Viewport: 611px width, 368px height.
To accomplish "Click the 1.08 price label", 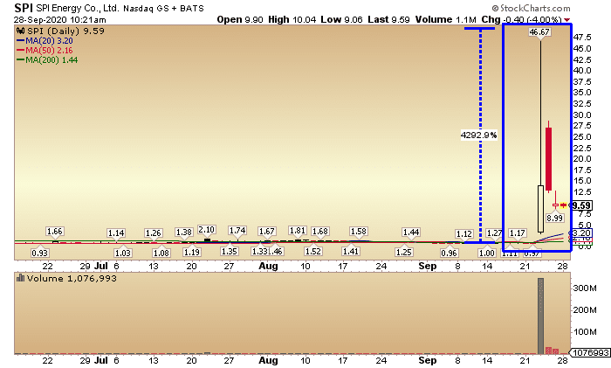I will click(161, 253).
